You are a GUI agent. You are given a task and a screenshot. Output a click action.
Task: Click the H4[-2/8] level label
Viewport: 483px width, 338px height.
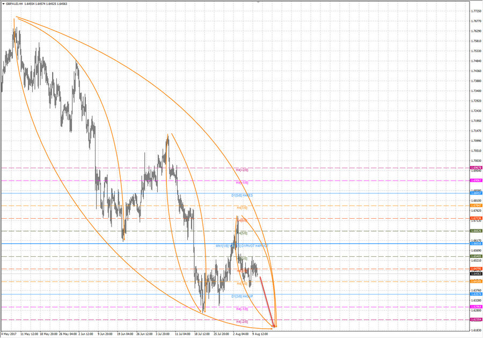(x=242, y=322)
